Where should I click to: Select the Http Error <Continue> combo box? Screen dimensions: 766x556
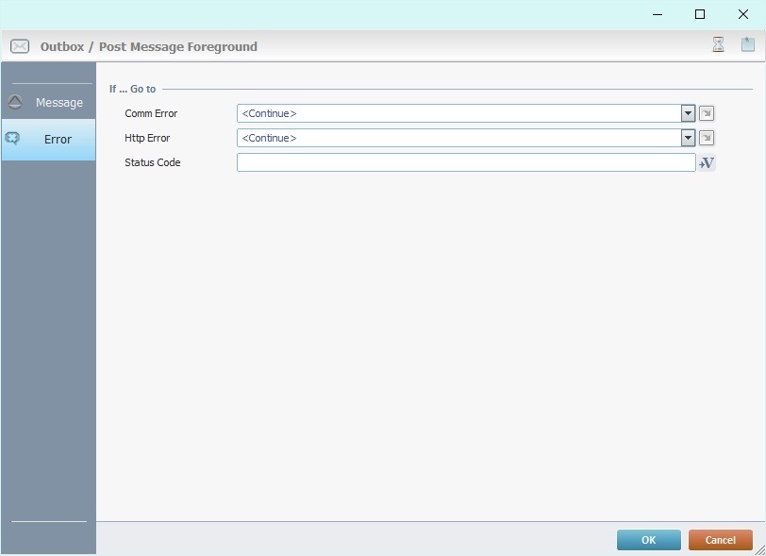click(458, 138)
